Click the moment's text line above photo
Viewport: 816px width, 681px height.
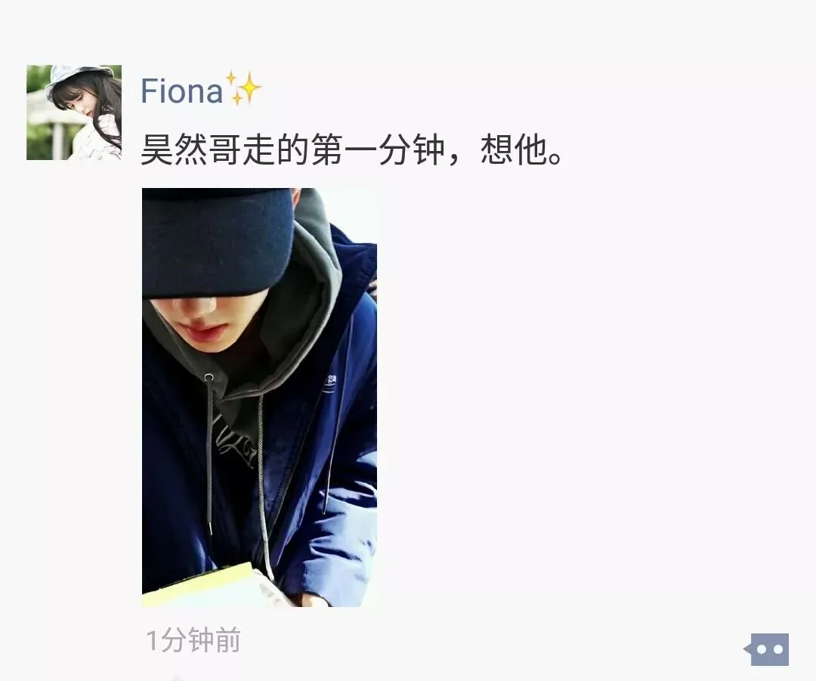pyautogui.click(x=352, y=150)
